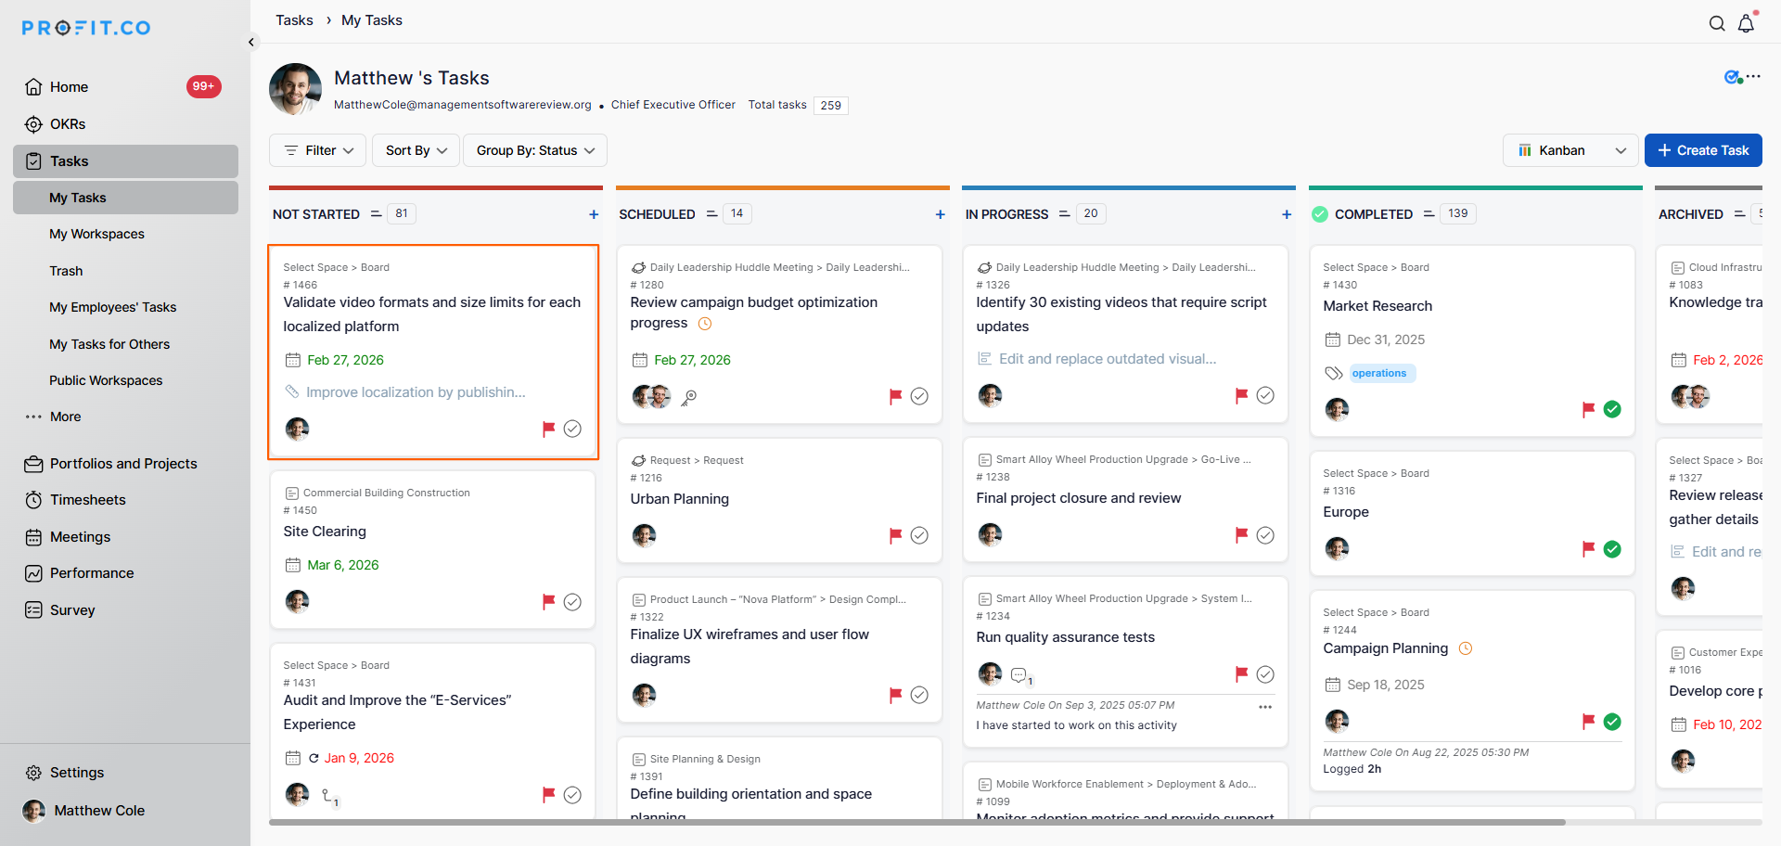
Task: Click the red priority flag on Site Clearing
Action: 548,602
